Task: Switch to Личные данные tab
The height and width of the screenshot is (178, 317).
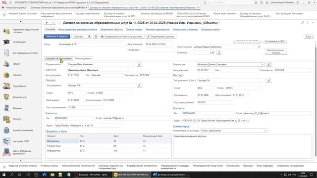Action: pyautogui.click(x=83, y=58)
